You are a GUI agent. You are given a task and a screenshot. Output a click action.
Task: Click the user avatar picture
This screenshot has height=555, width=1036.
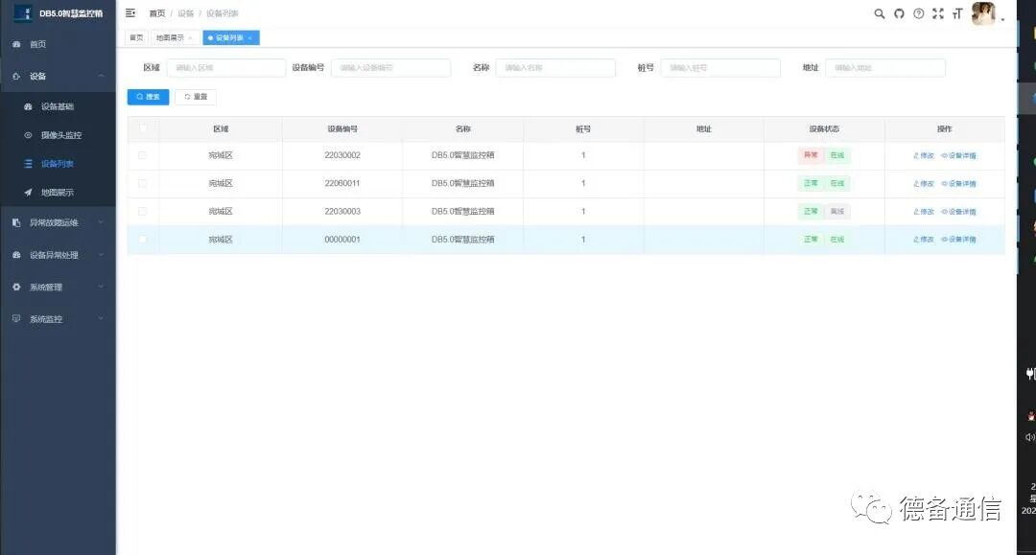coord(983,13)
